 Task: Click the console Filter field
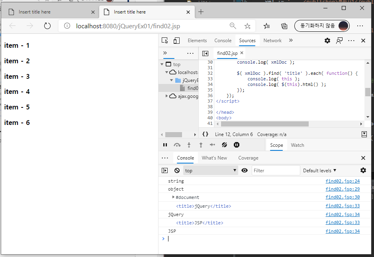point(276,170)
